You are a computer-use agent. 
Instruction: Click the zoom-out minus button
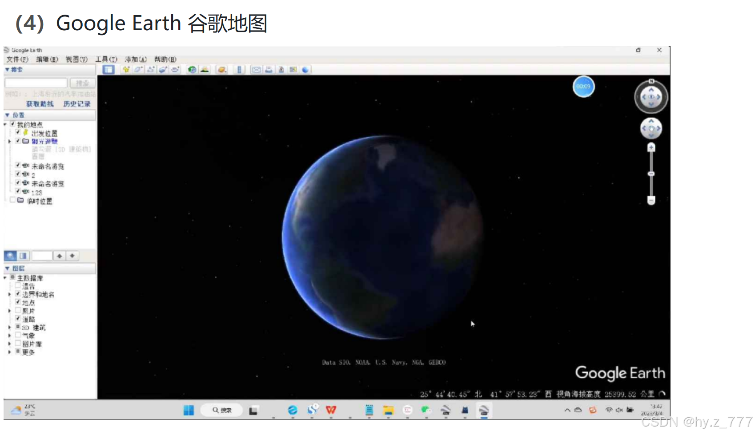(x=651, y=201)
